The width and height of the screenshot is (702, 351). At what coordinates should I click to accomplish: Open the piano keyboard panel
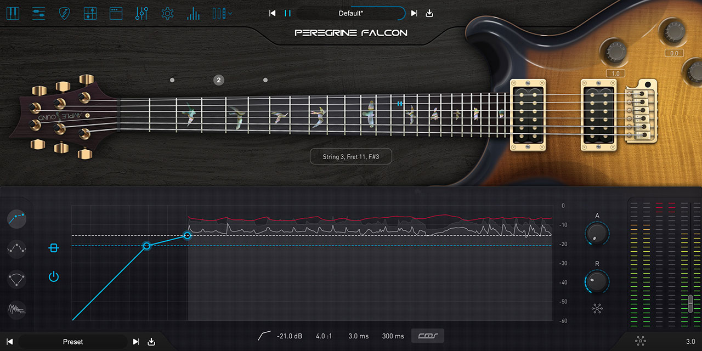13,13
